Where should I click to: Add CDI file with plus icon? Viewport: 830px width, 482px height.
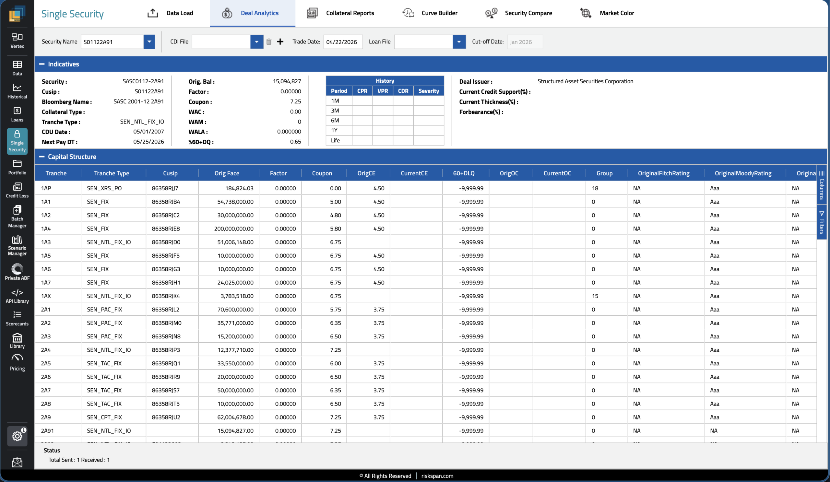pos(280,41)
